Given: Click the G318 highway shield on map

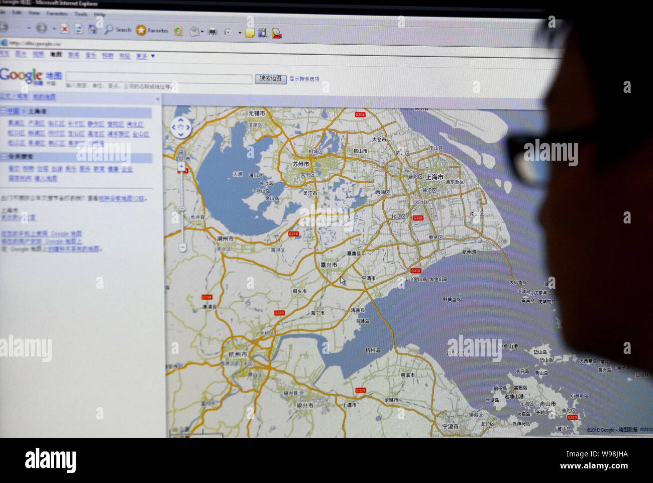Looking at the screenshot, I should (293, 233).
